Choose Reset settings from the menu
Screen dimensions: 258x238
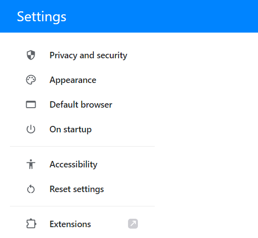click(77, 189)
